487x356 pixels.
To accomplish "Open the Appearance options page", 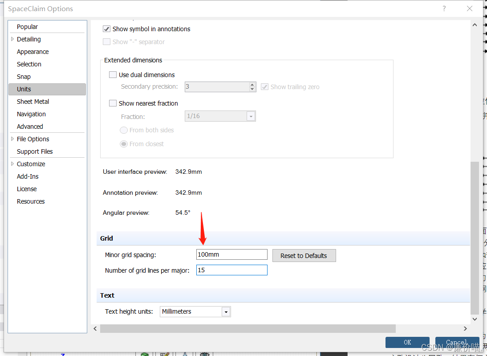I will [x=32, y=52].
